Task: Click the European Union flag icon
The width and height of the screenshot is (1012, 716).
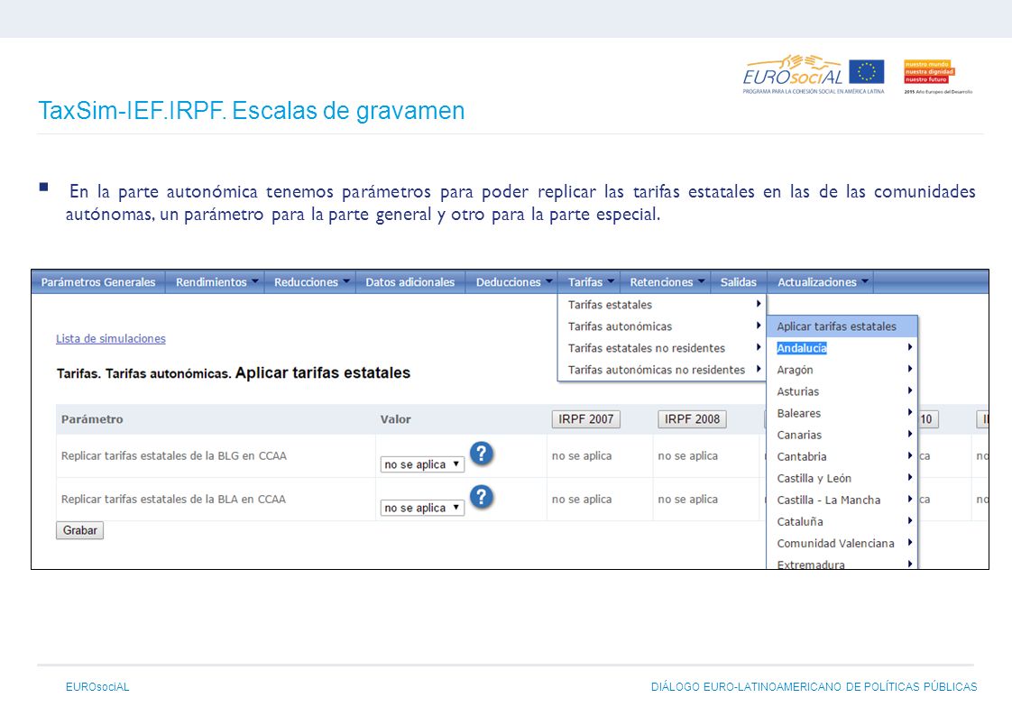Action: (x=866, y=71)
